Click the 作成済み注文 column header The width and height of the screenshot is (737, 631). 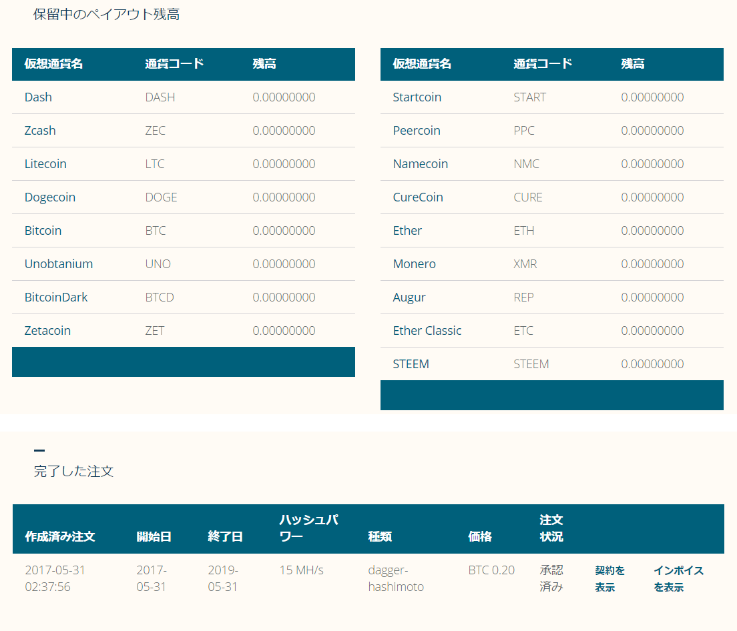coord(60,536)
